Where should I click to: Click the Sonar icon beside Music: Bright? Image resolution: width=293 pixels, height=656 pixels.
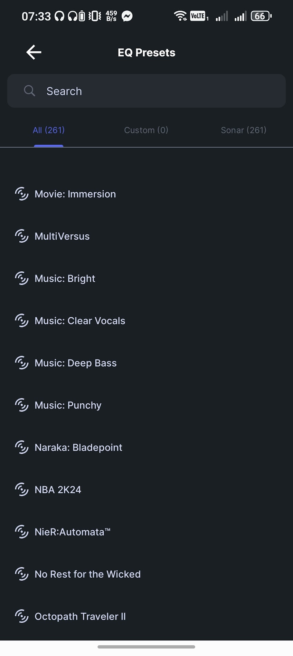coord(22,278)
